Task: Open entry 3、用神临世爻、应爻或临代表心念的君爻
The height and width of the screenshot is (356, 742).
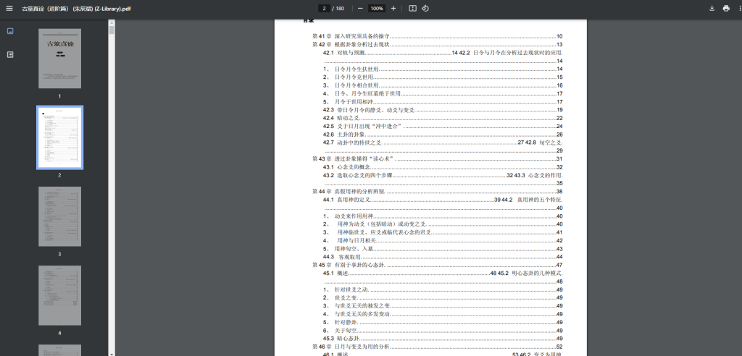Action: (x=443, y=232)
